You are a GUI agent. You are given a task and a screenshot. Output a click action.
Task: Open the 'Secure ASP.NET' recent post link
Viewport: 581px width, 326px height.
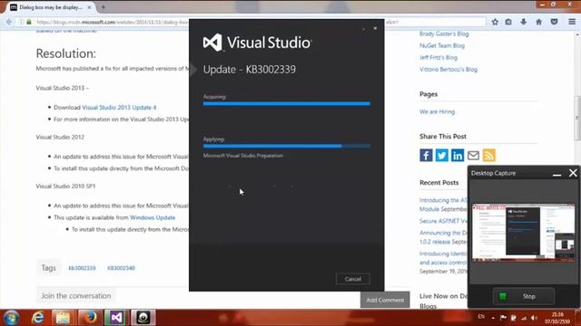point(443,221)
